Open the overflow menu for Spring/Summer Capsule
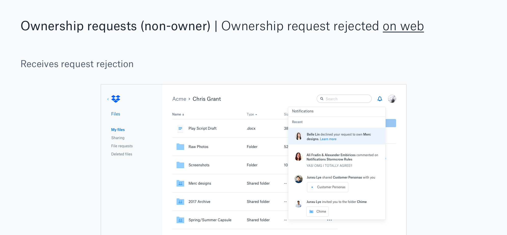 pos(329,220)
